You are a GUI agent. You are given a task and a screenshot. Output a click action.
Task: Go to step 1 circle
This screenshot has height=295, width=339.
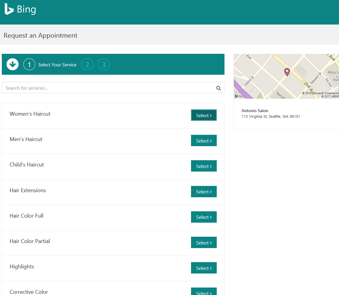pos(29,65)
